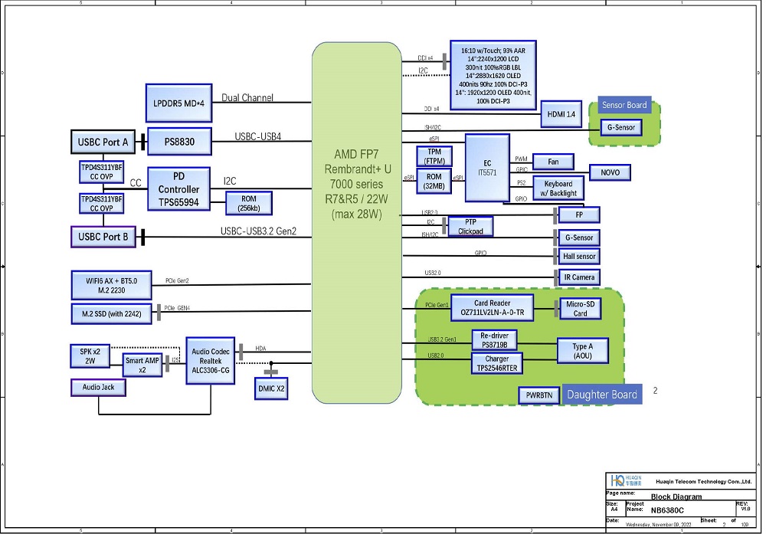Click the SPK x2 2W speaker block
Viewport: 766px width, 534px height.
pos(90,356)
